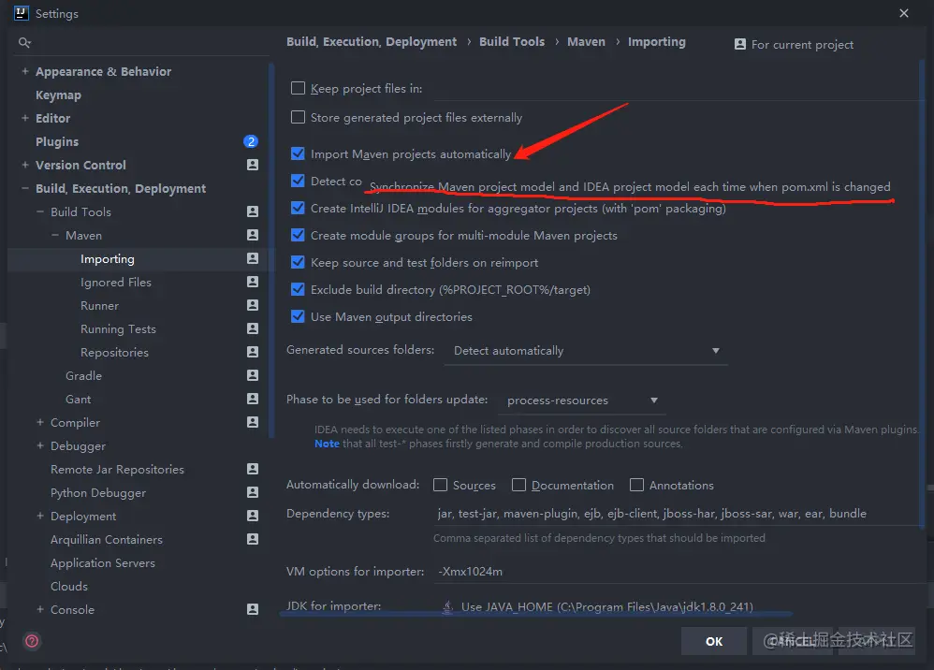Open the help question mark icon
This screenshot has height=670, width=934.
[32, 641]
